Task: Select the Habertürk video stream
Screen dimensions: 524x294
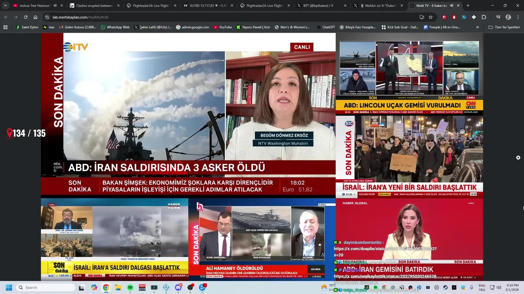Action: 115,240
